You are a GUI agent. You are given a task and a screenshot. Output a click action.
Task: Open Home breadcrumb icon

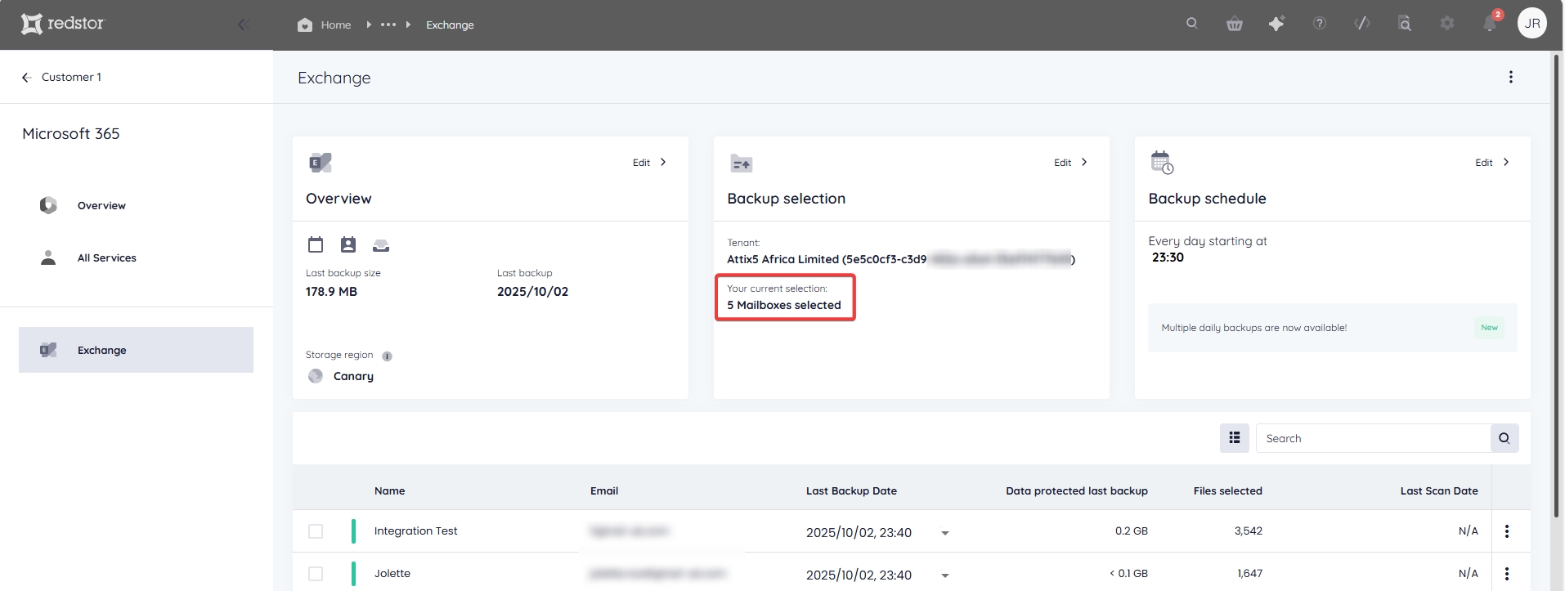(305, 25)
